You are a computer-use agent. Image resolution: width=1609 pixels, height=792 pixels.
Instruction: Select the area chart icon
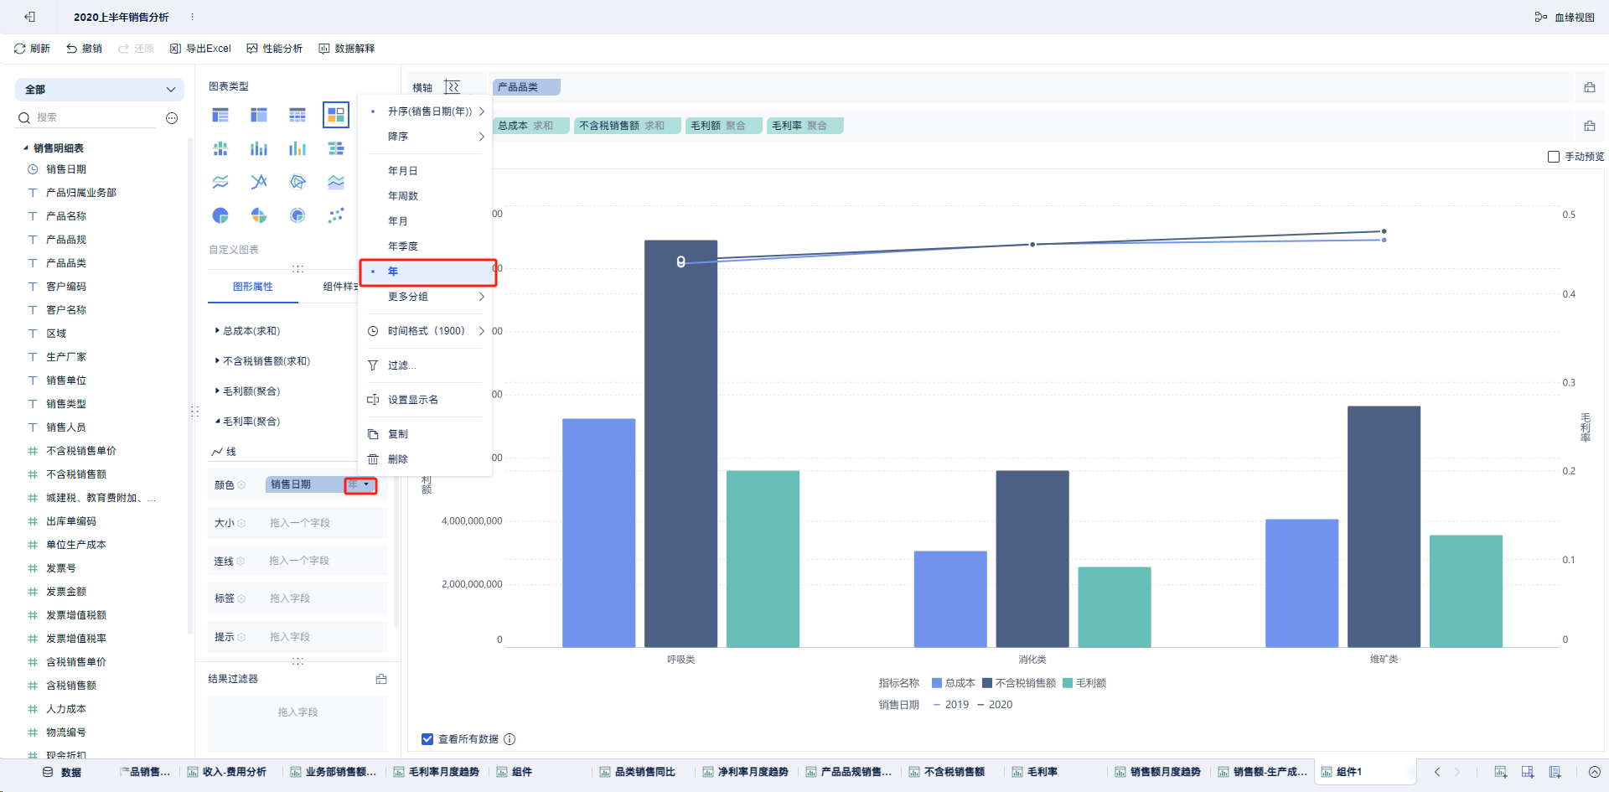coord(336,182)
